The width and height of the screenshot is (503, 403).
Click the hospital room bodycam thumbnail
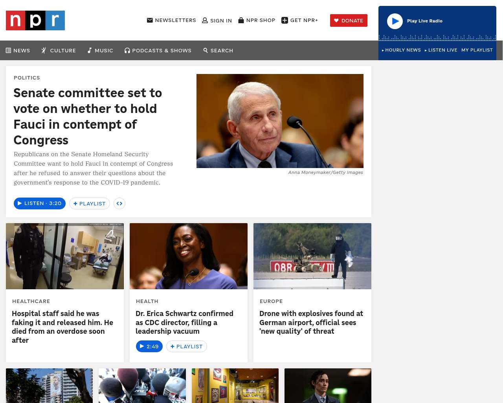coord(65,256)
